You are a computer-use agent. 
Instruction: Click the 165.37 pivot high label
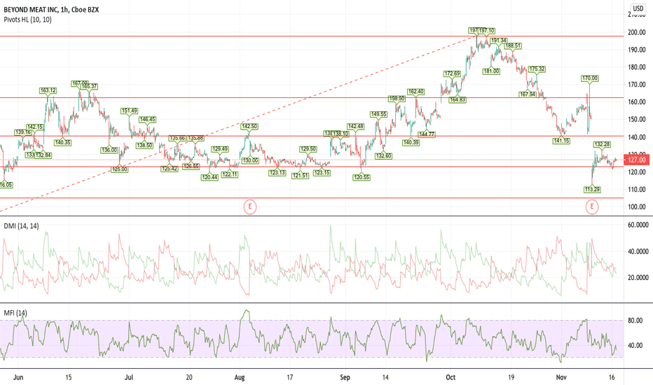89,86
